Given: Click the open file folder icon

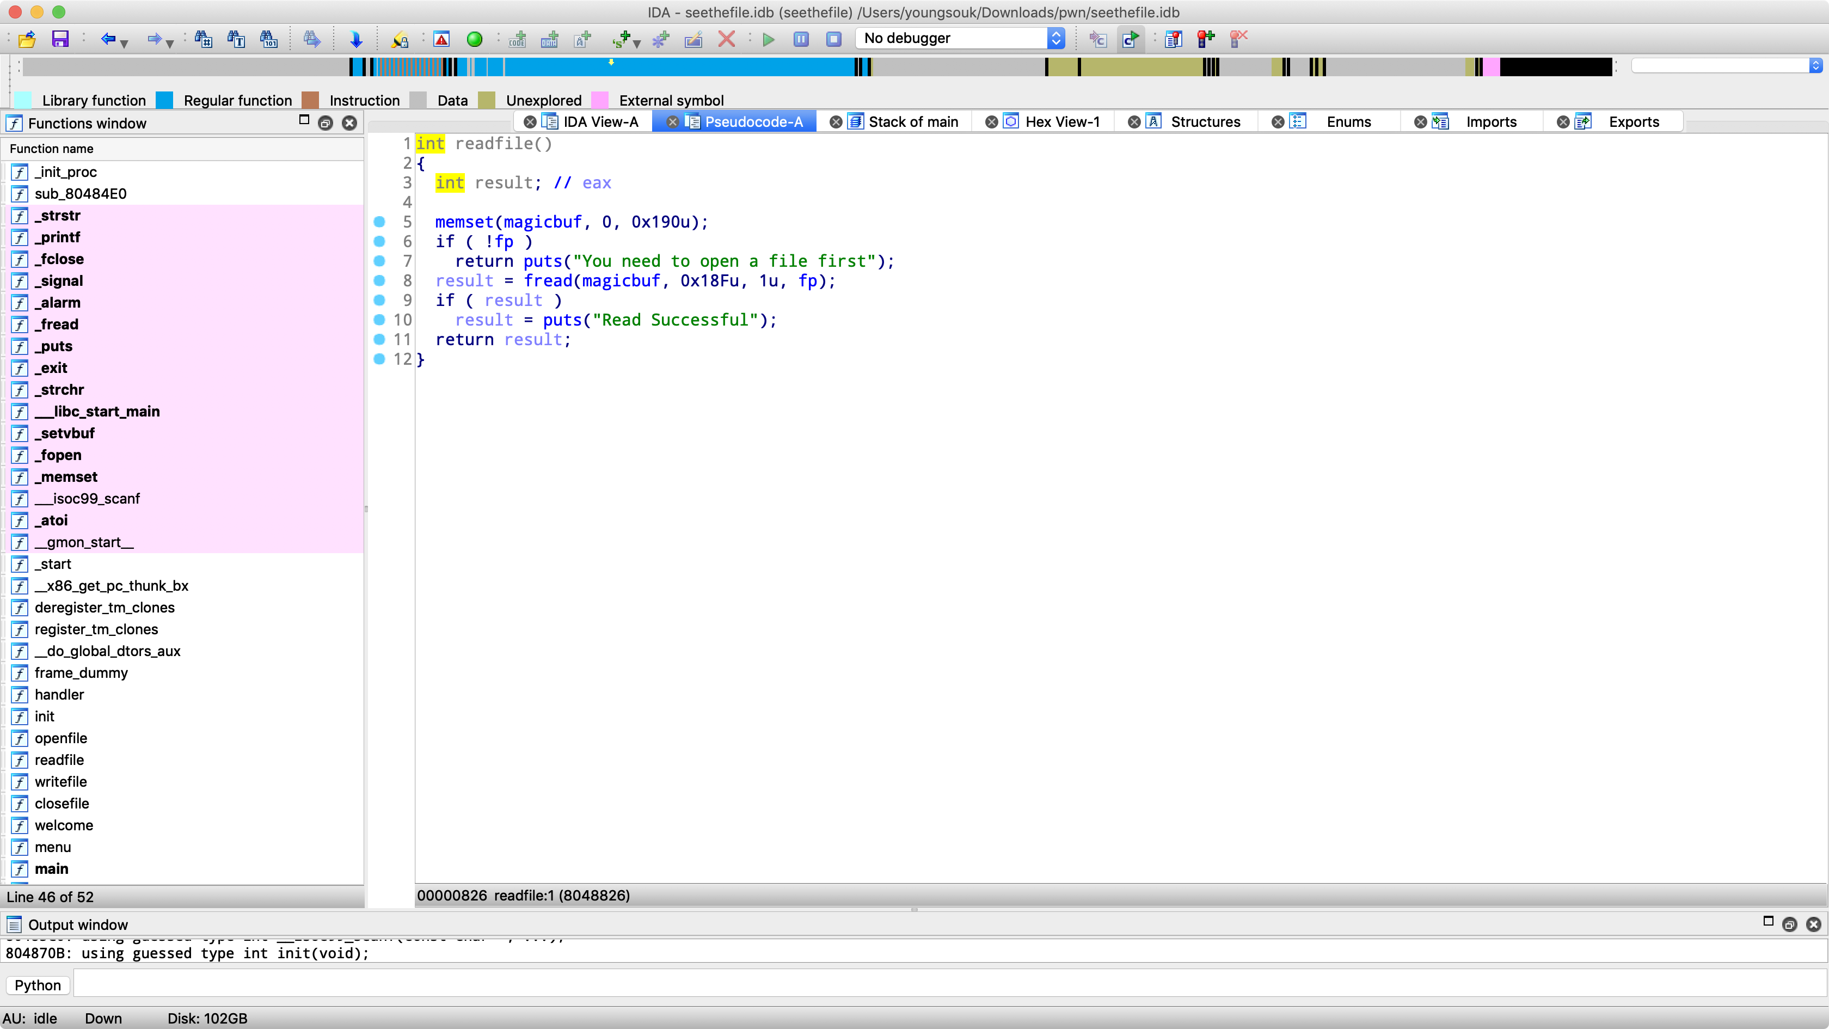Looking at the screenshot, I should [x=27, y=39].
